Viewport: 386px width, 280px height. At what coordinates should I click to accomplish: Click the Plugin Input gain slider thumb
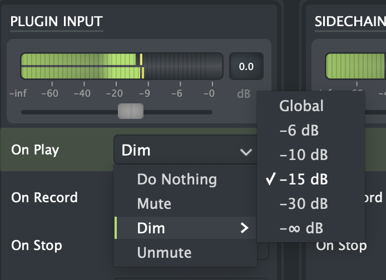point(131,112)
